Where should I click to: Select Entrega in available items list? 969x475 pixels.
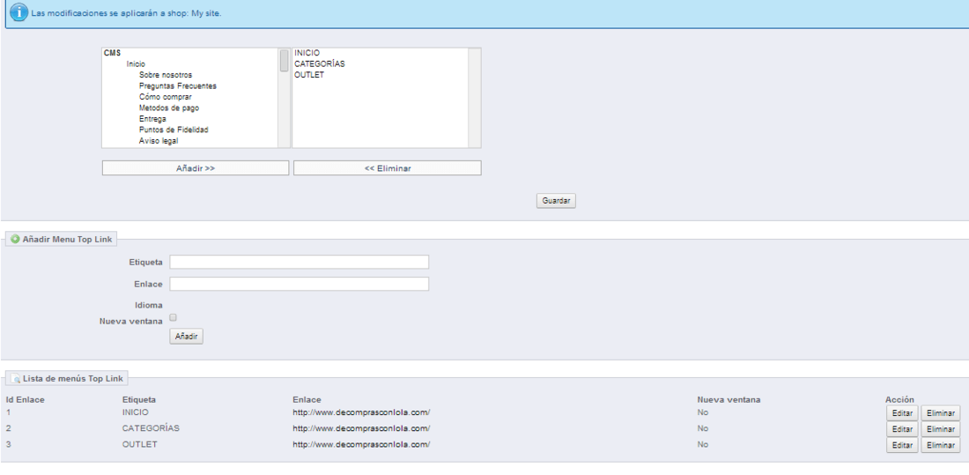pos(152,119)
